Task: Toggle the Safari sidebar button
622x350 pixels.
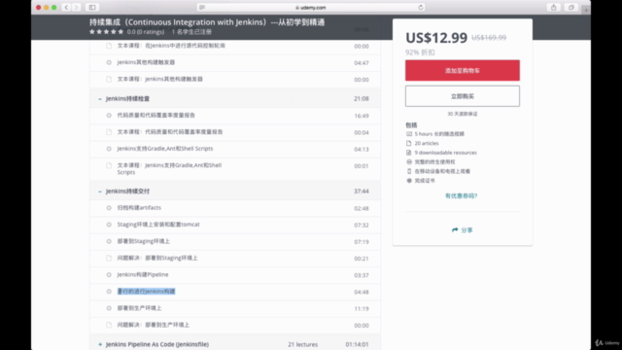Action: click(x=92, y=7)
